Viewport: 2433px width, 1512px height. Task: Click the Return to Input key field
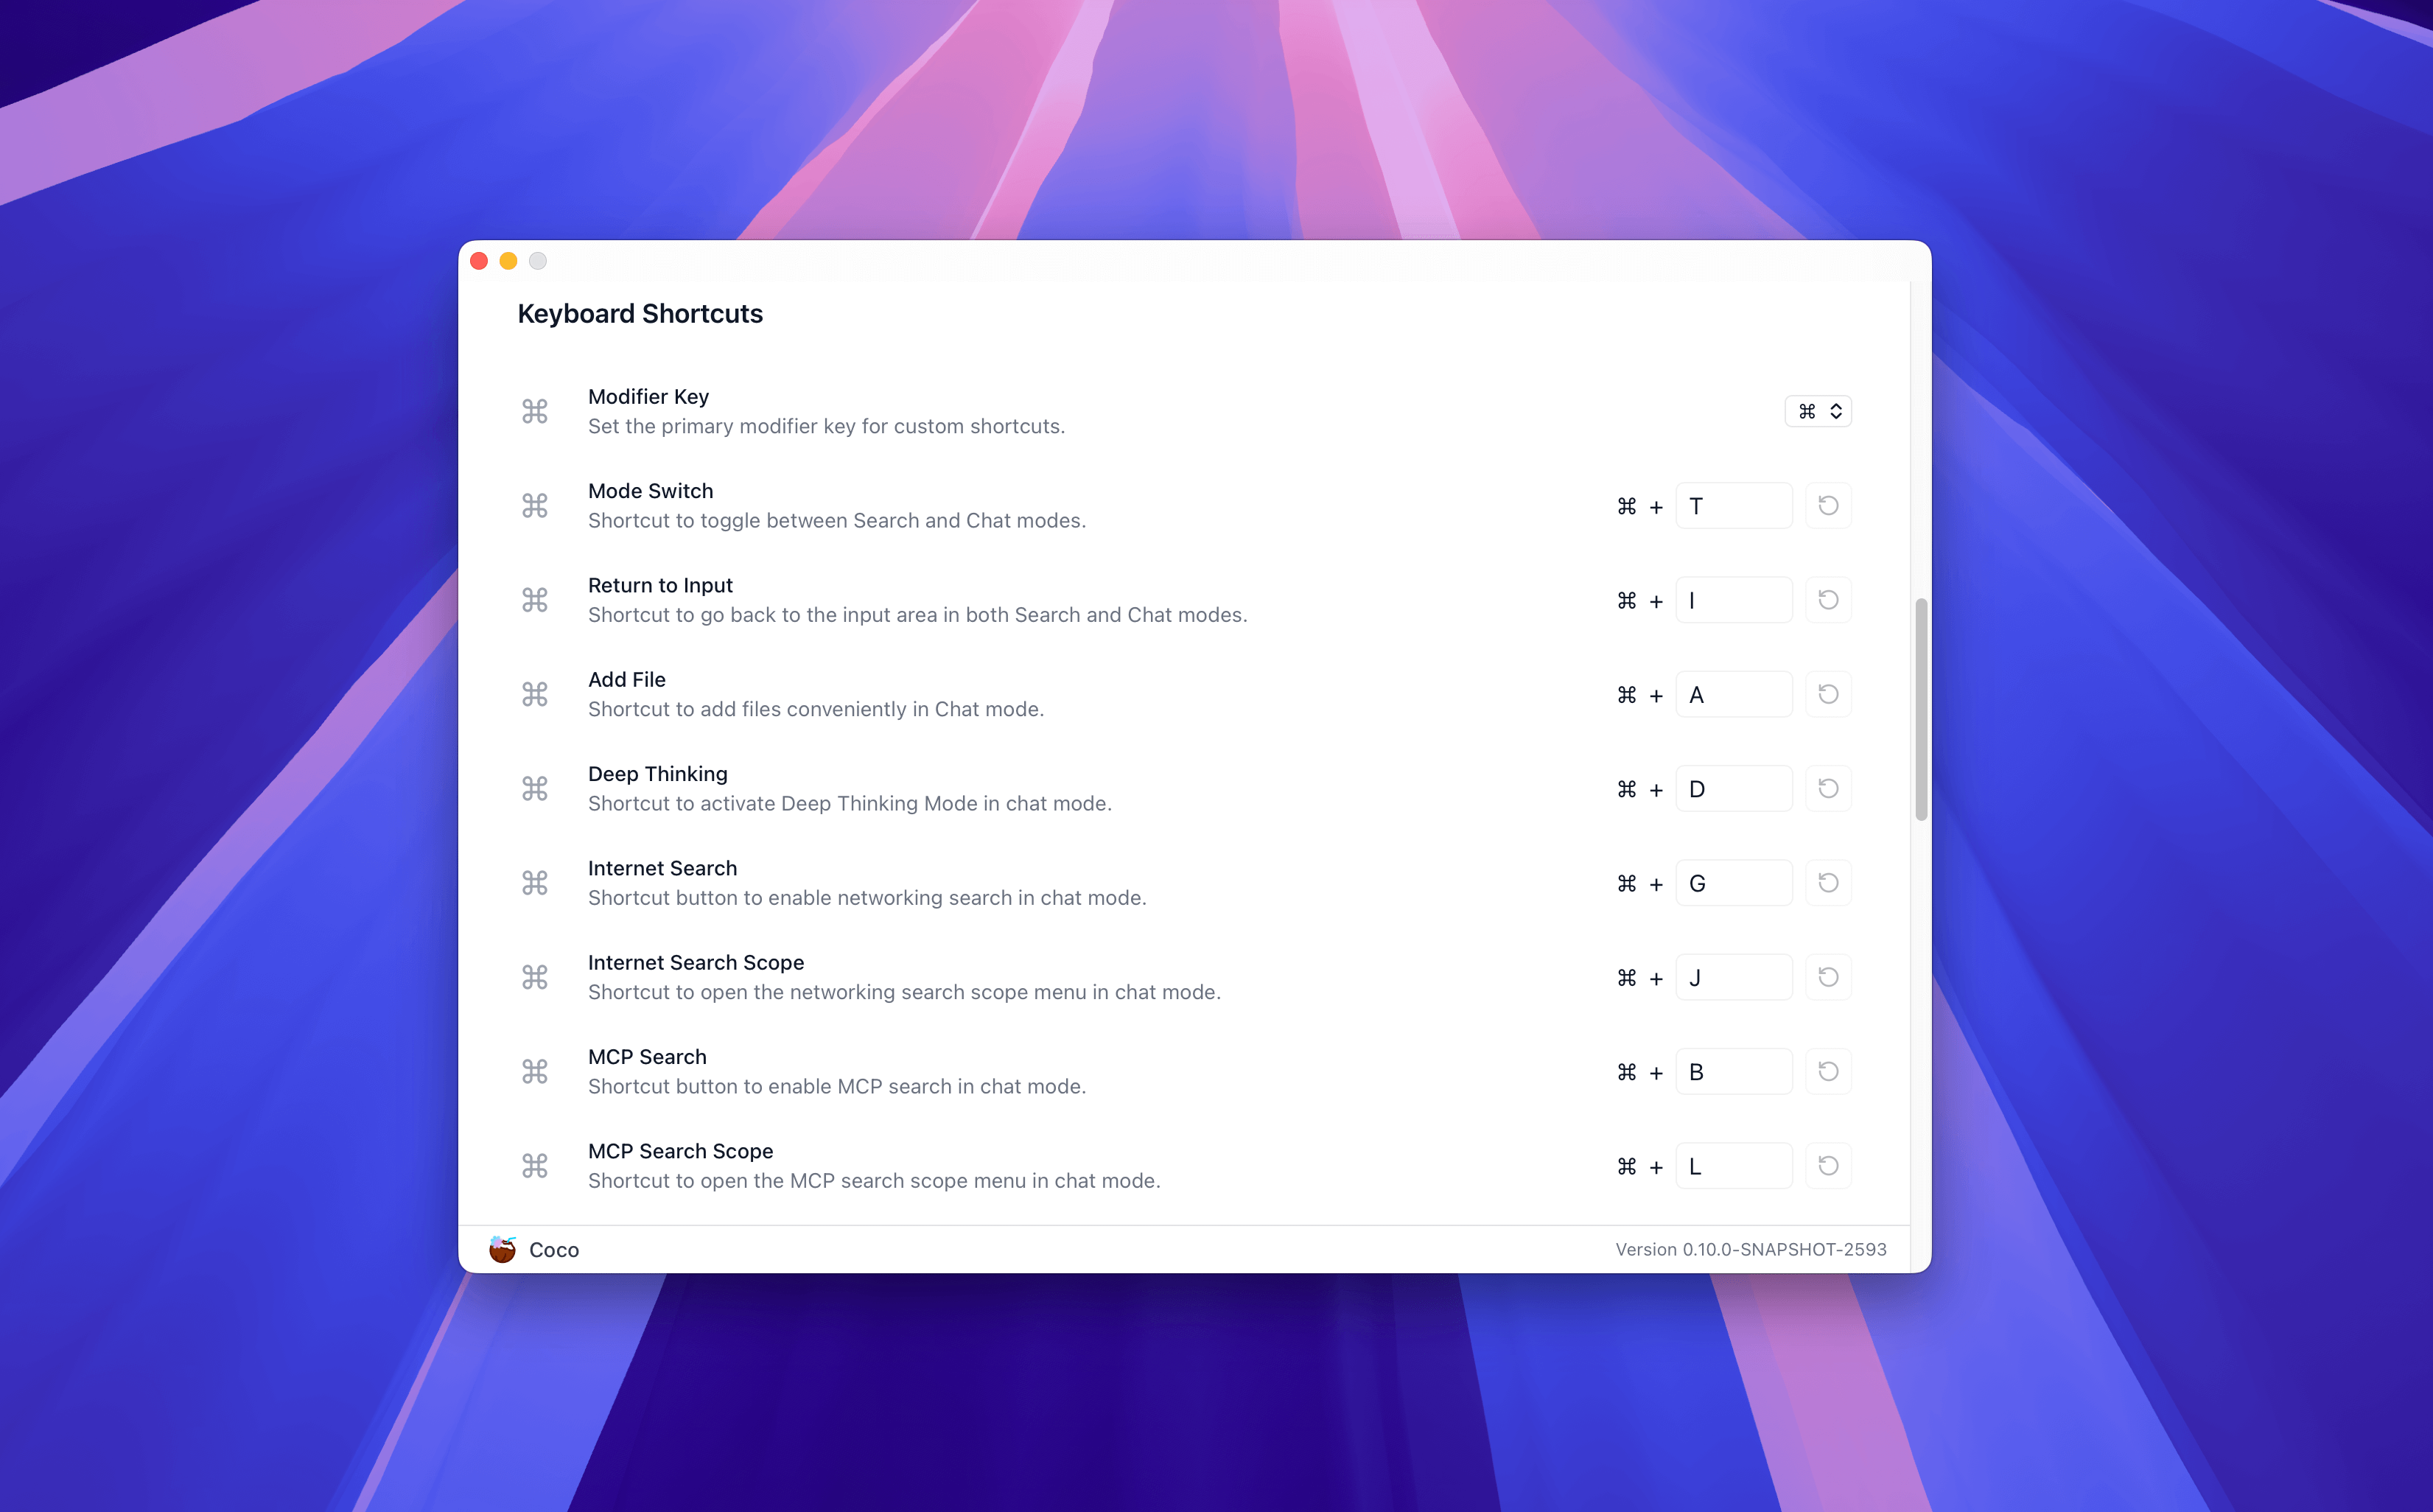(1734, 600)
